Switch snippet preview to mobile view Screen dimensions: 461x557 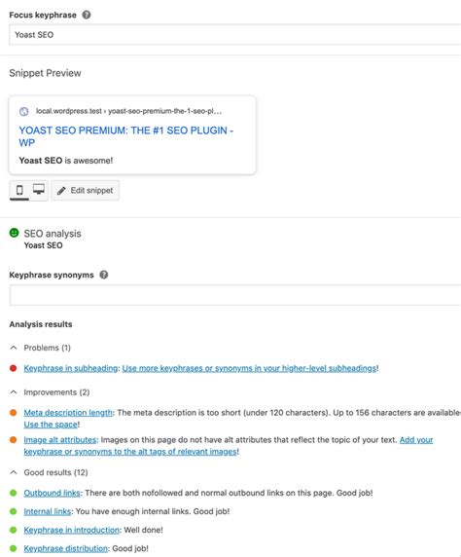click(19, 191)
